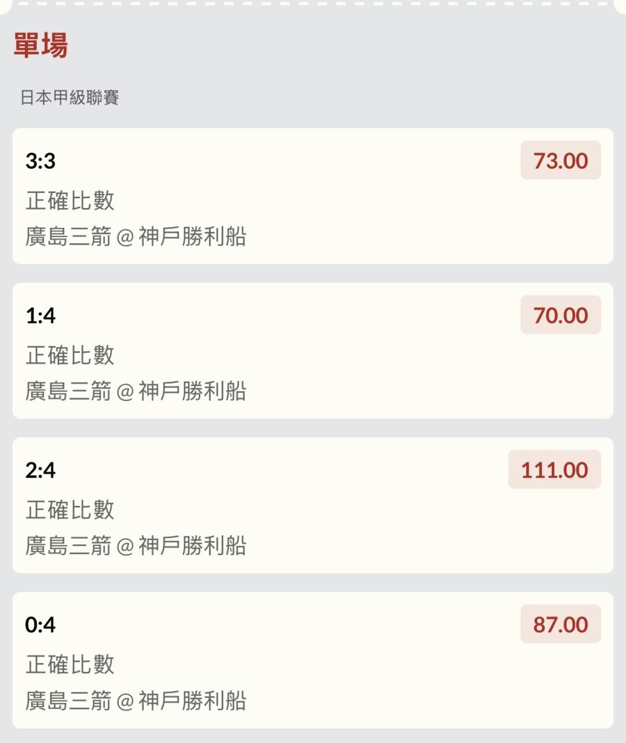Viewport: 626px width, 743px height.
Task: Select 廣島三箭 in the 1:4 card
Action: pyautogui.click(x=68, y=391)
